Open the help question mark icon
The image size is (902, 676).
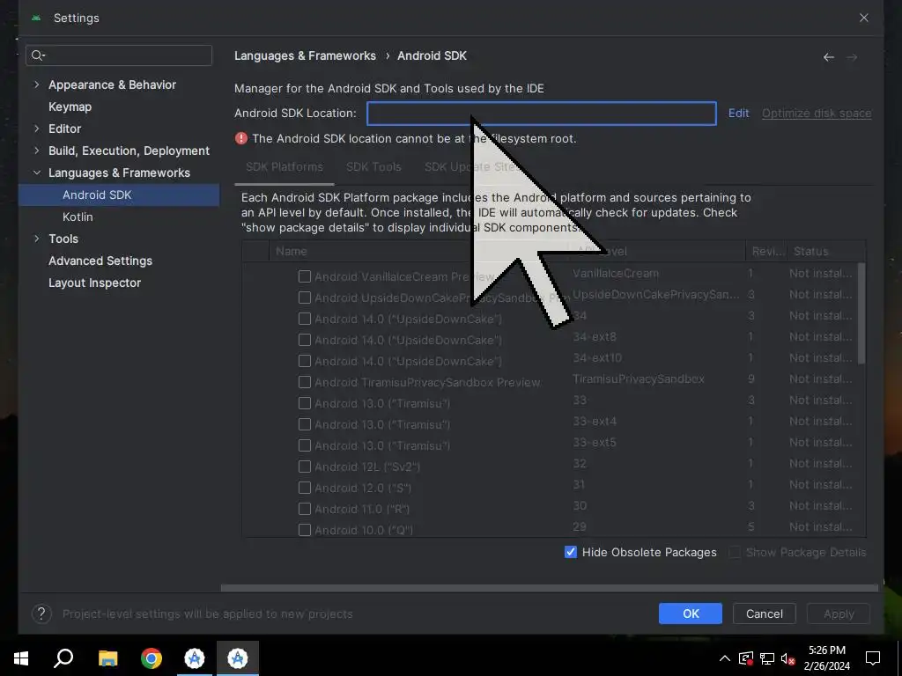tap(41, 614)
